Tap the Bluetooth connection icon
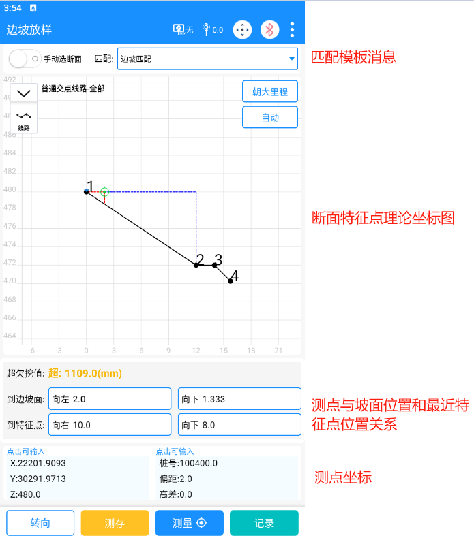Viewport: 474px width, 542px height. pyautogui.click(x=270, y=30)
